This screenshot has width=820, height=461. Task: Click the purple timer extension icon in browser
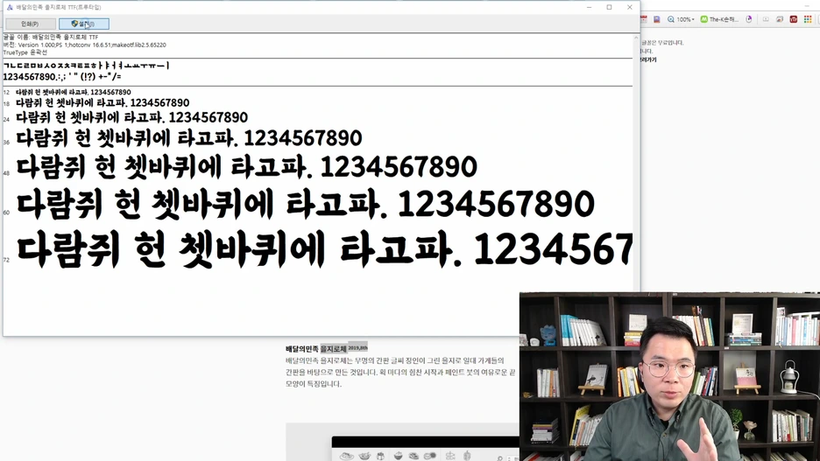tap(749, 19)
